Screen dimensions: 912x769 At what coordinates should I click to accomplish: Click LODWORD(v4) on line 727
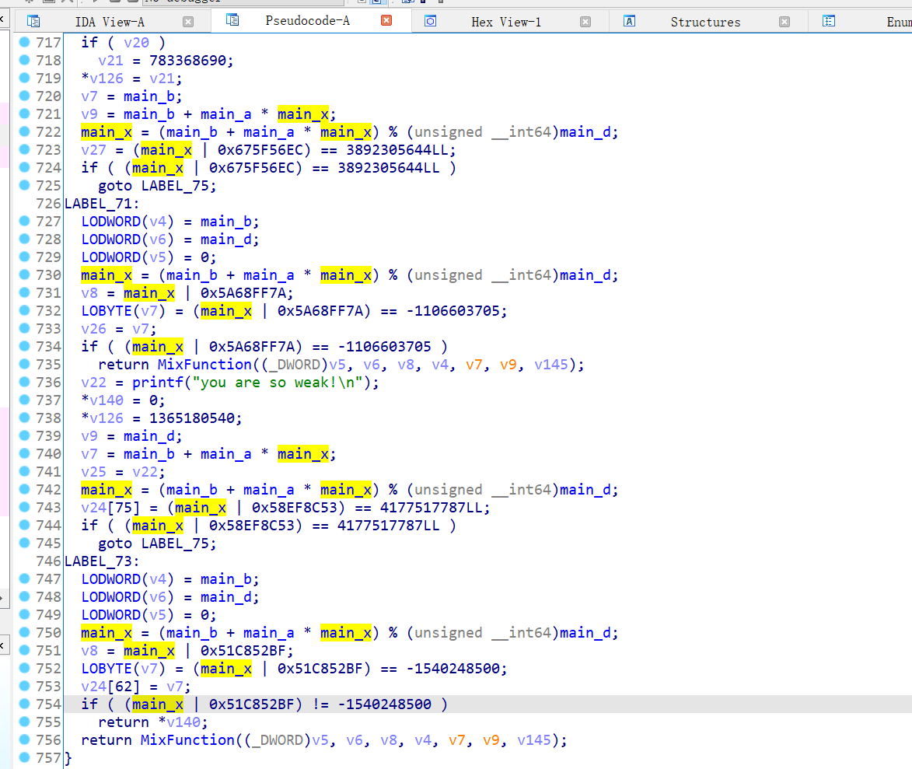[128, 221]
